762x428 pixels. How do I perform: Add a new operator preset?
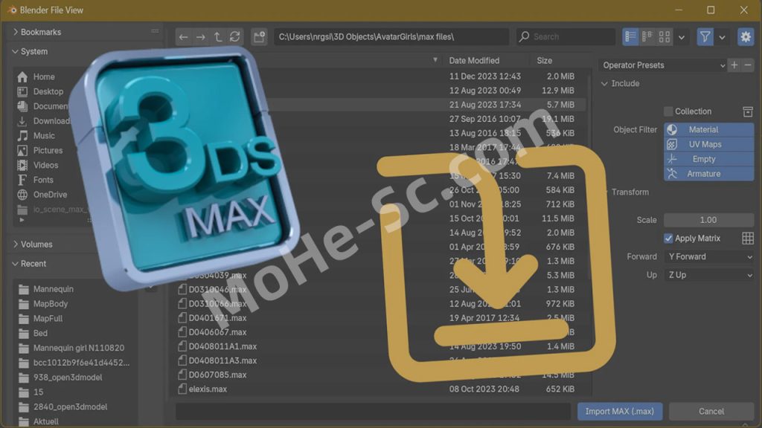(734, 65)
